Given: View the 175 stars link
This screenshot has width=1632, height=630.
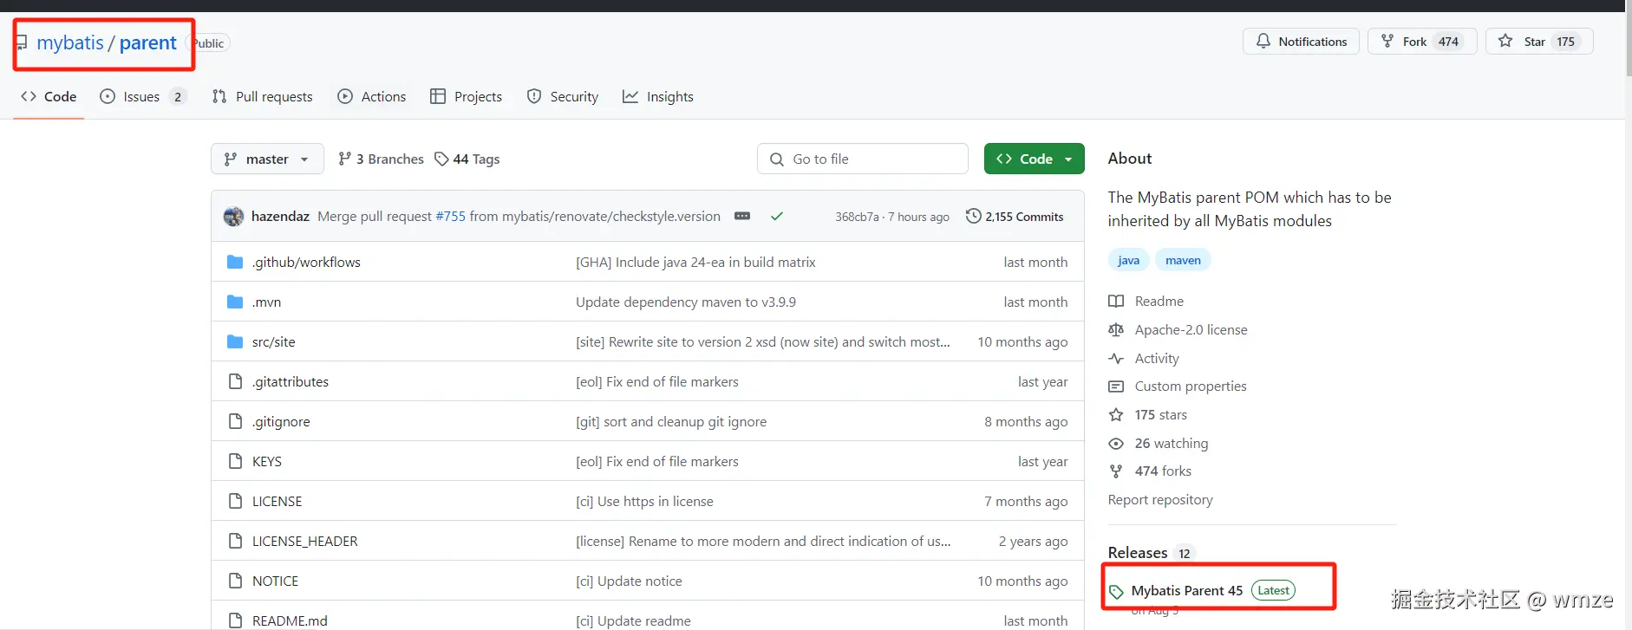Looking at the screenshot, I should pyautogui.click(x=1148, y=414).
